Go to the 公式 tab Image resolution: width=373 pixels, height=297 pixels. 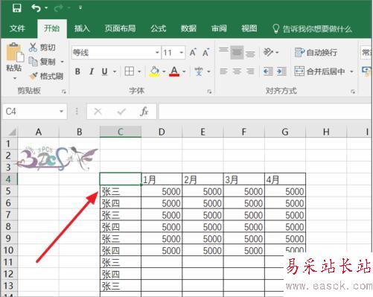[159, 28]
